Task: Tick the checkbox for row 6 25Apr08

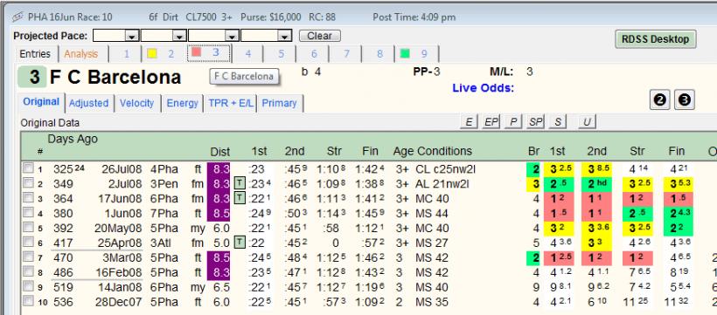Action: click(28, 242)
